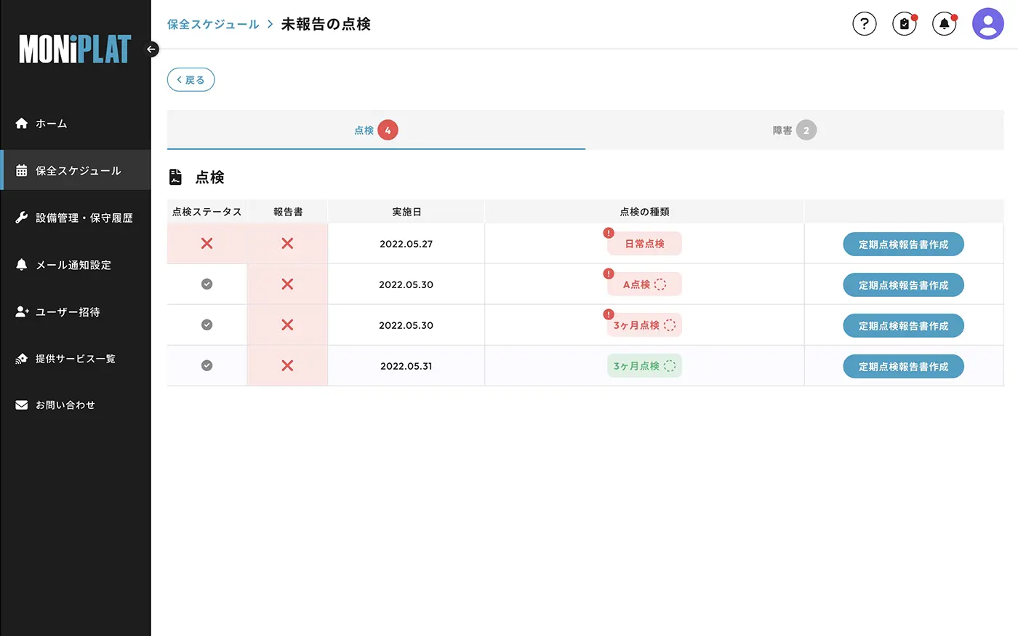Create report via 定期点検報告書作成 for 2022.05.27

tap(903, 244)
